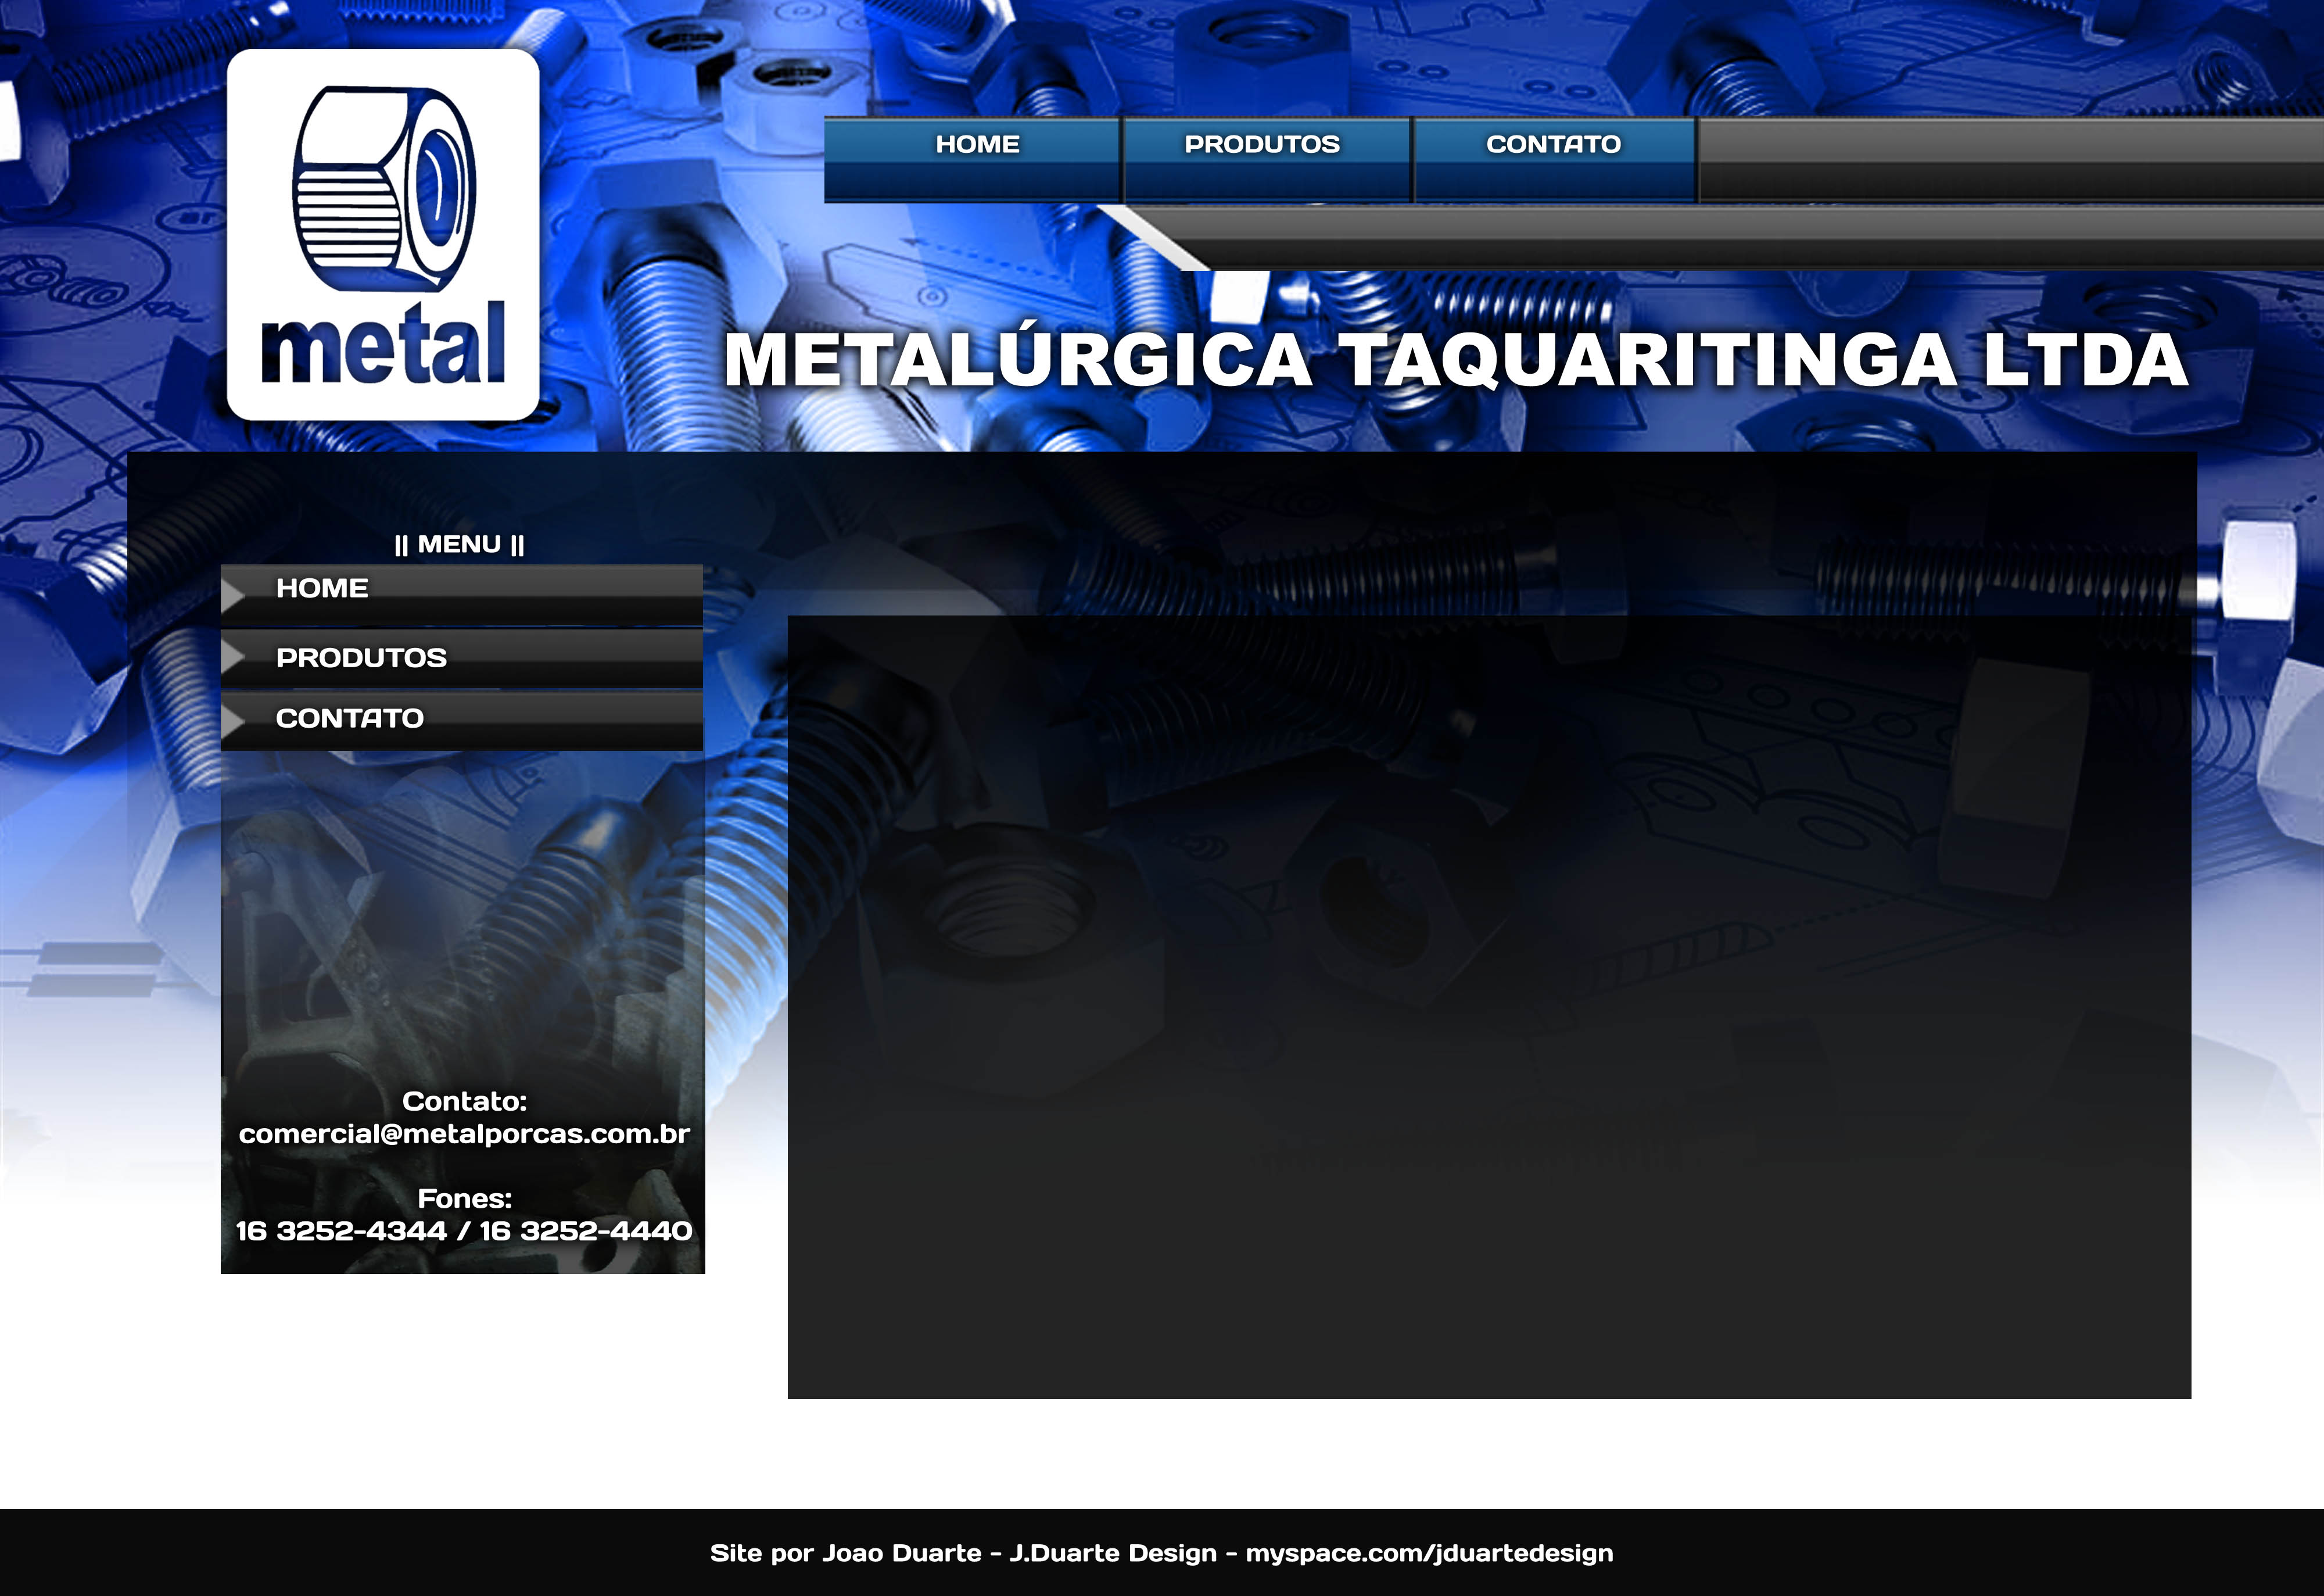Open PRODUTOS in the top navigation bar

[1267, 159]
